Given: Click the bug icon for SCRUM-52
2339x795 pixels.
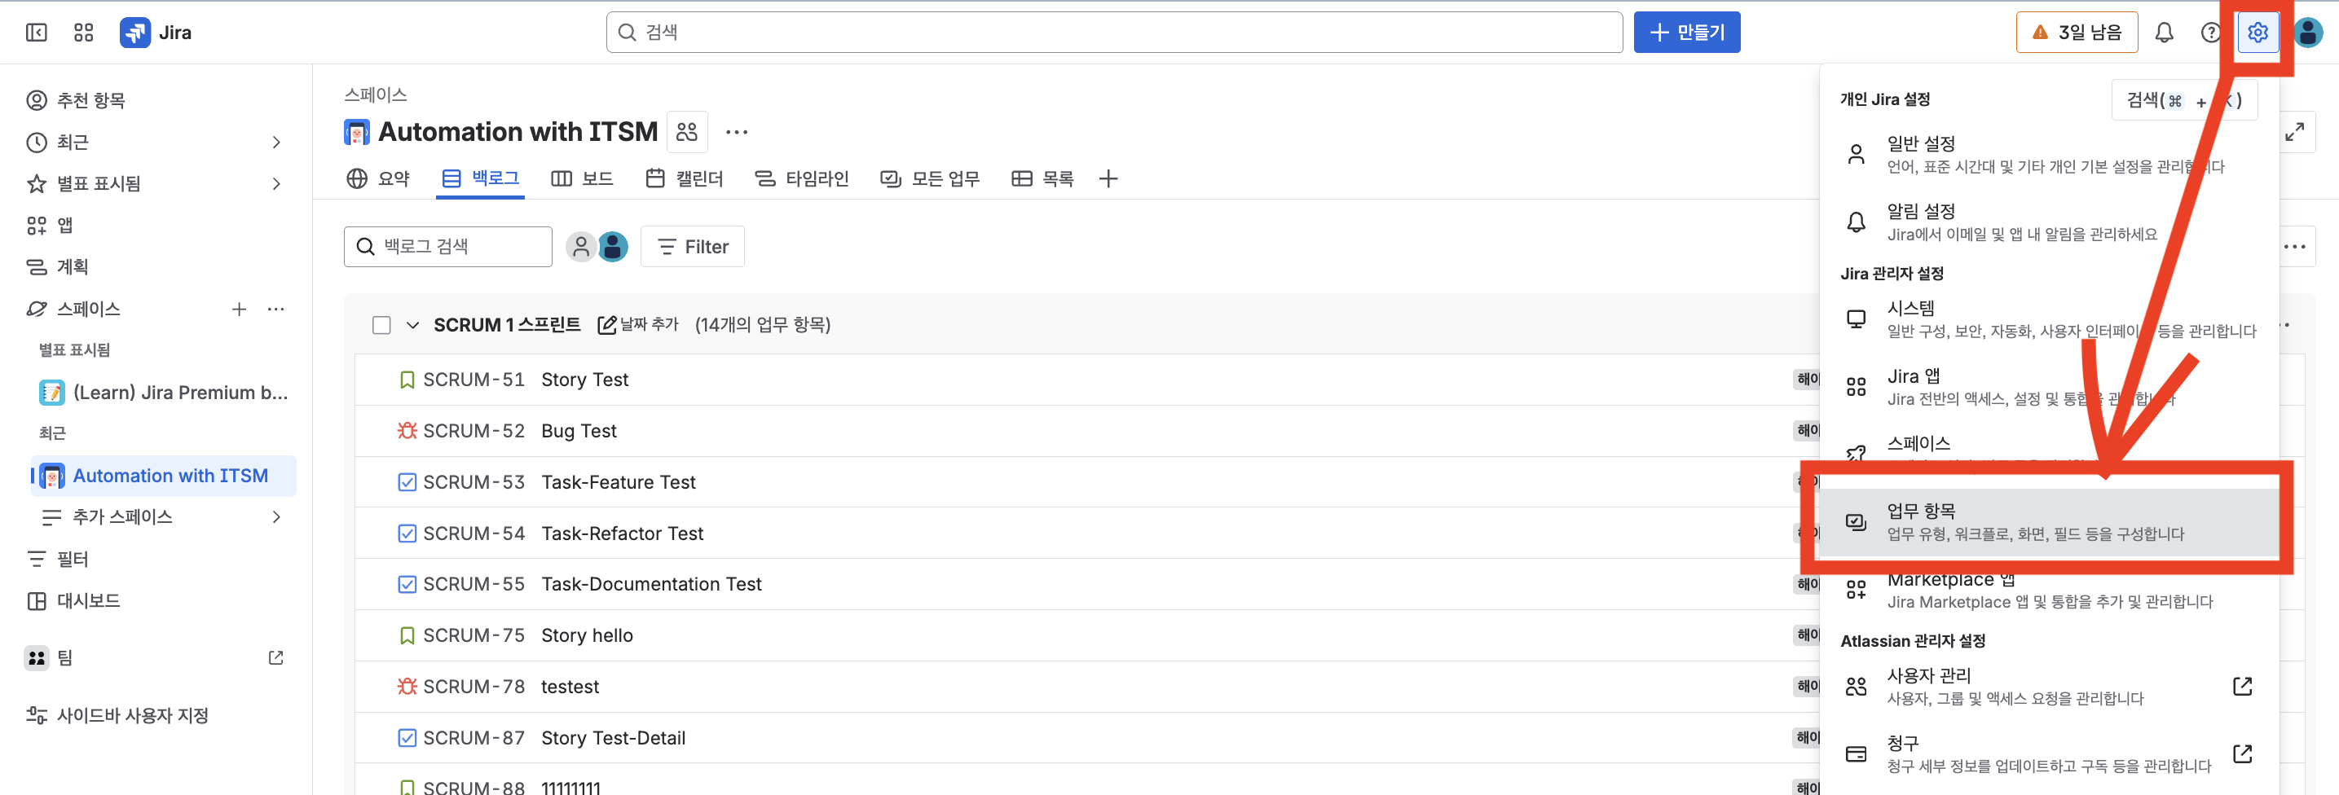Looking at the screenshot, I should coord(407,430).
